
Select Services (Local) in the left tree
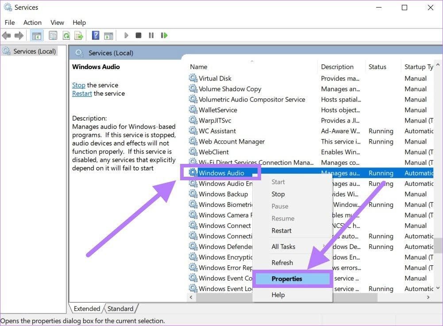click(30, 51)
